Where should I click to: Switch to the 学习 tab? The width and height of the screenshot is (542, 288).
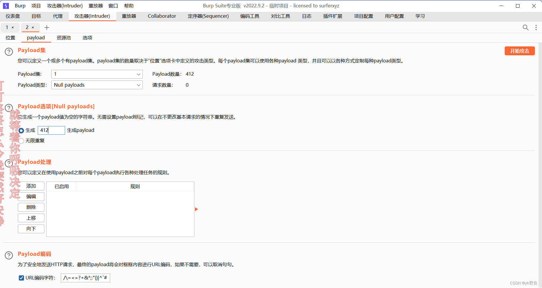tap(420, 16)
